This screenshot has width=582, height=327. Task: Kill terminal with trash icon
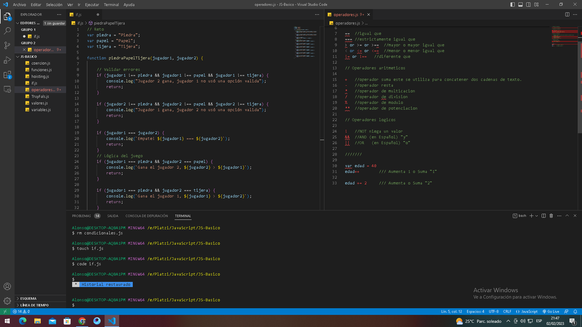pos(551,216)
